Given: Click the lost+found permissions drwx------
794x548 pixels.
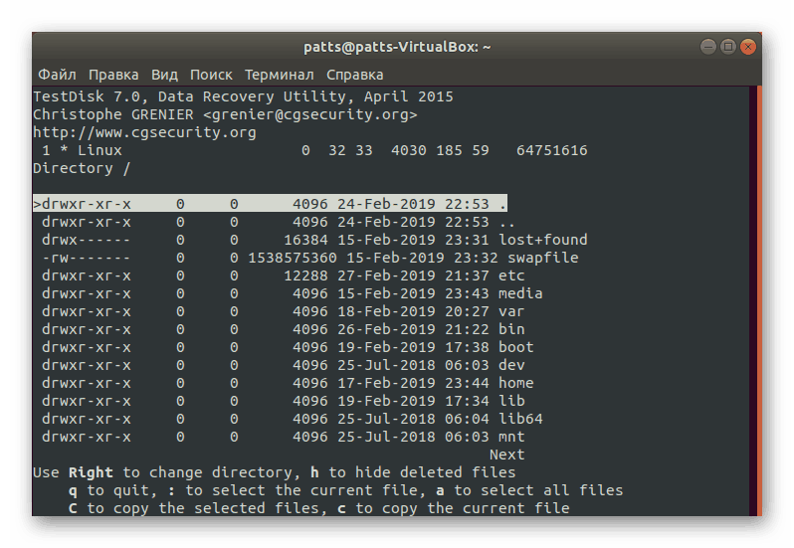Looking at the screenshot, I should (x=87, y=240).
